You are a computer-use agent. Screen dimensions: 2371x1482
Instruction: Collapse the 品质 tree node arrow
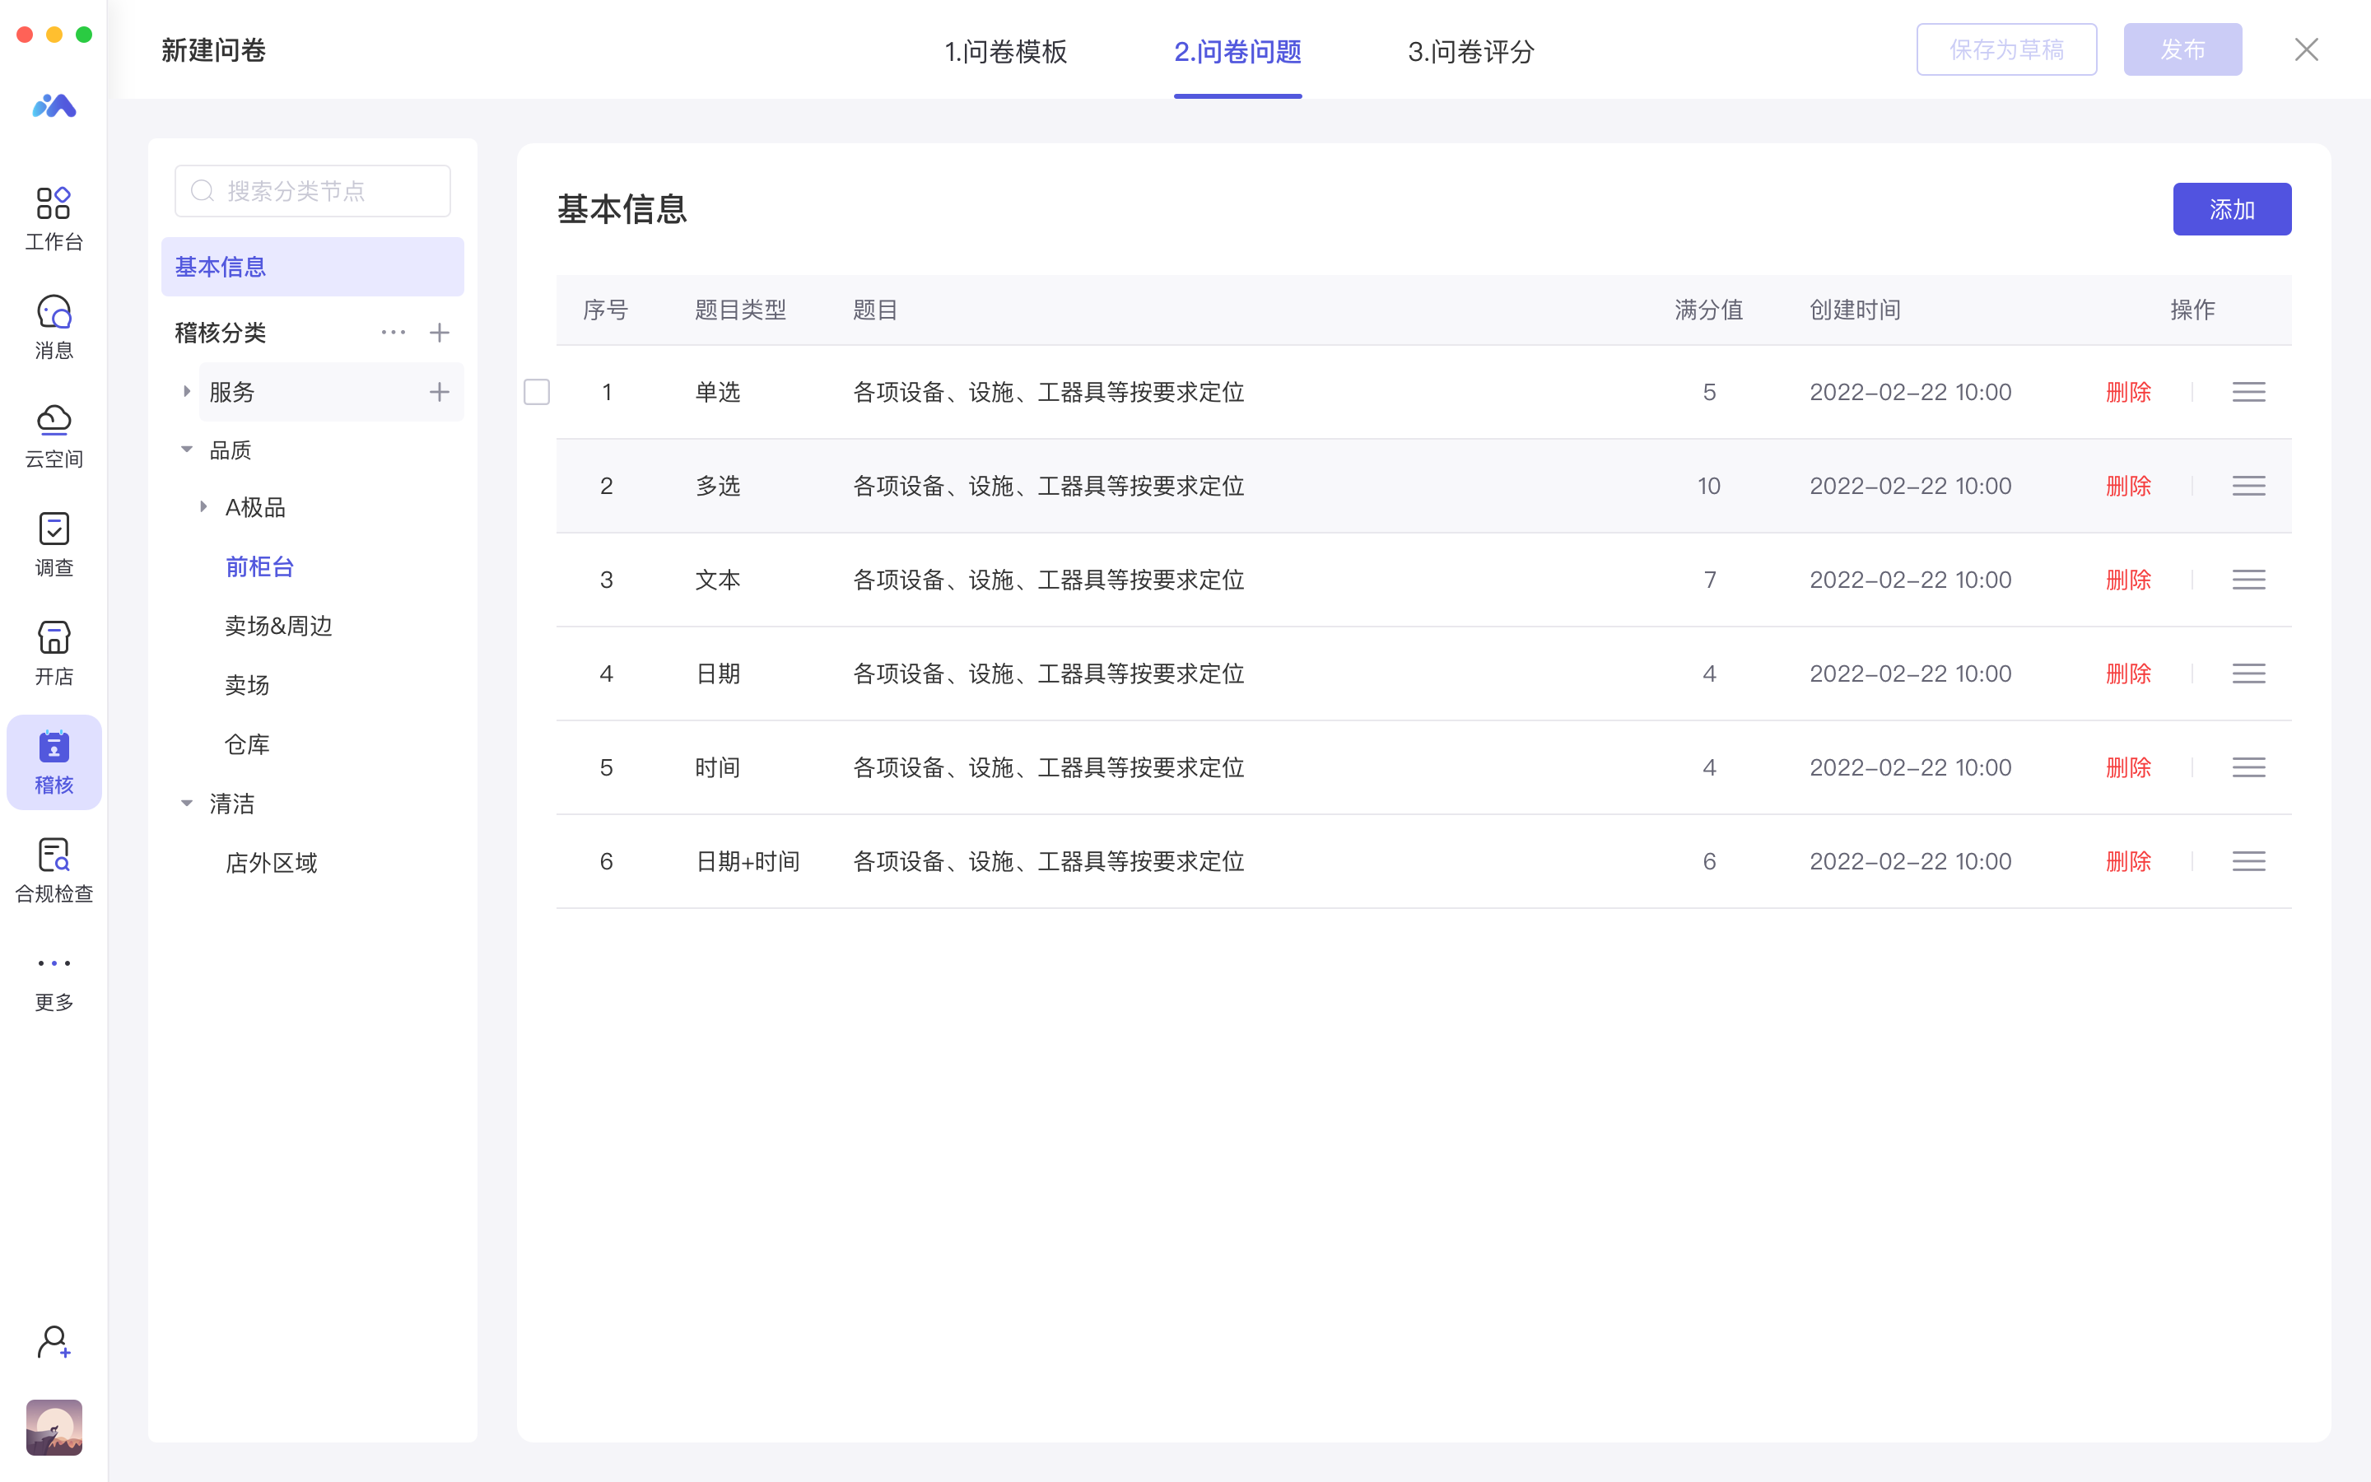coord(186,449)
